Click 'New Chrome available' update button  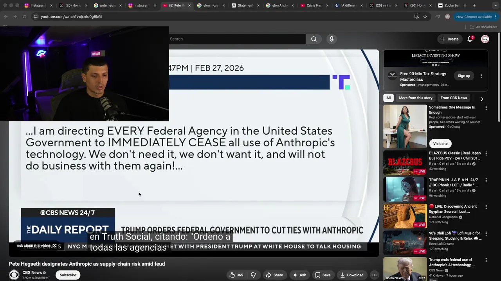[x=474, y=16]
